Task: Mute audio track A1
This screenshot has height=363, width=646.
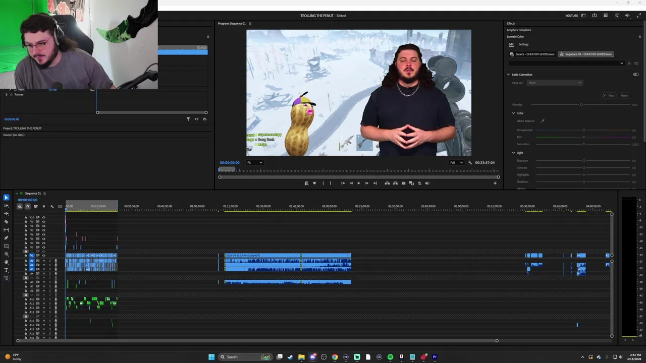Action: coord(43,261)
